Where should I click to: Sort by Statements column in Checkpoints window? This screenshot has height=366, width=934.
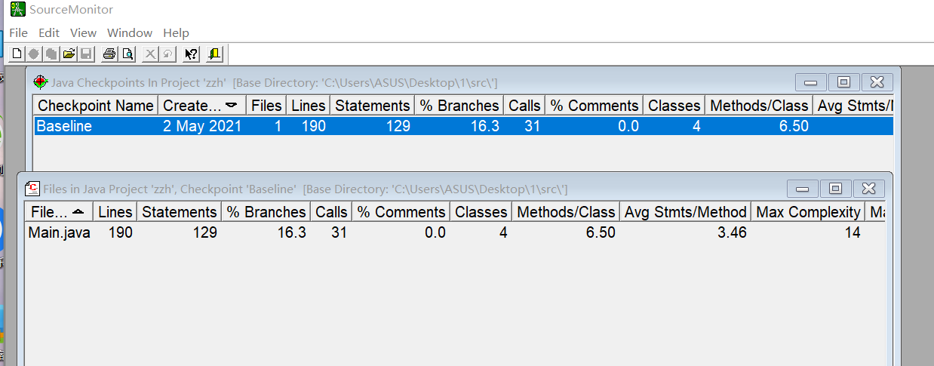[373, 106]
